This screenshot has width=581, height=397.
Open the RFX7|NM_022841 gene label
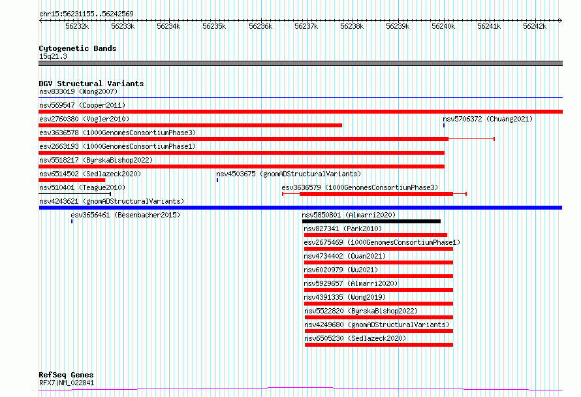[67, 383]
